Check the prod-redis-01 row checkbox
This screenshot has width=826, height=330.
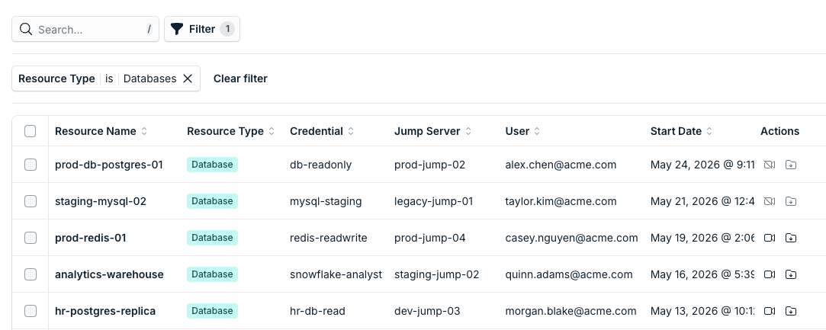coord(30,238)
